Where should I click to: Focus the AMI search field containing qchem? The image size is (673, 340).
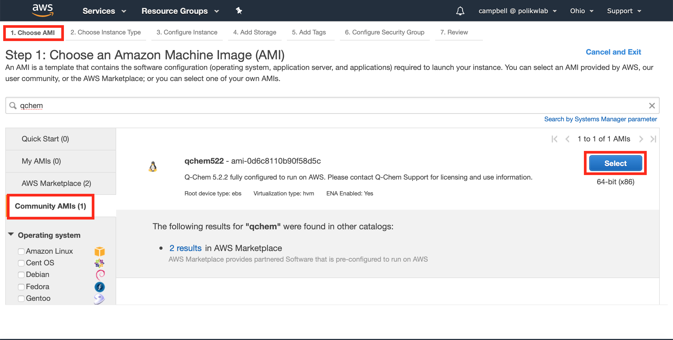tap(332, 106)
